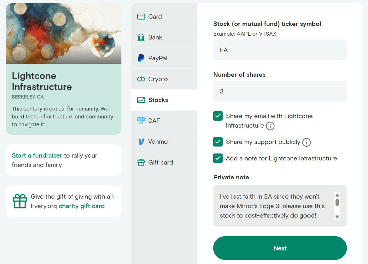Select the Venmo logo icon

pos(141,141)
